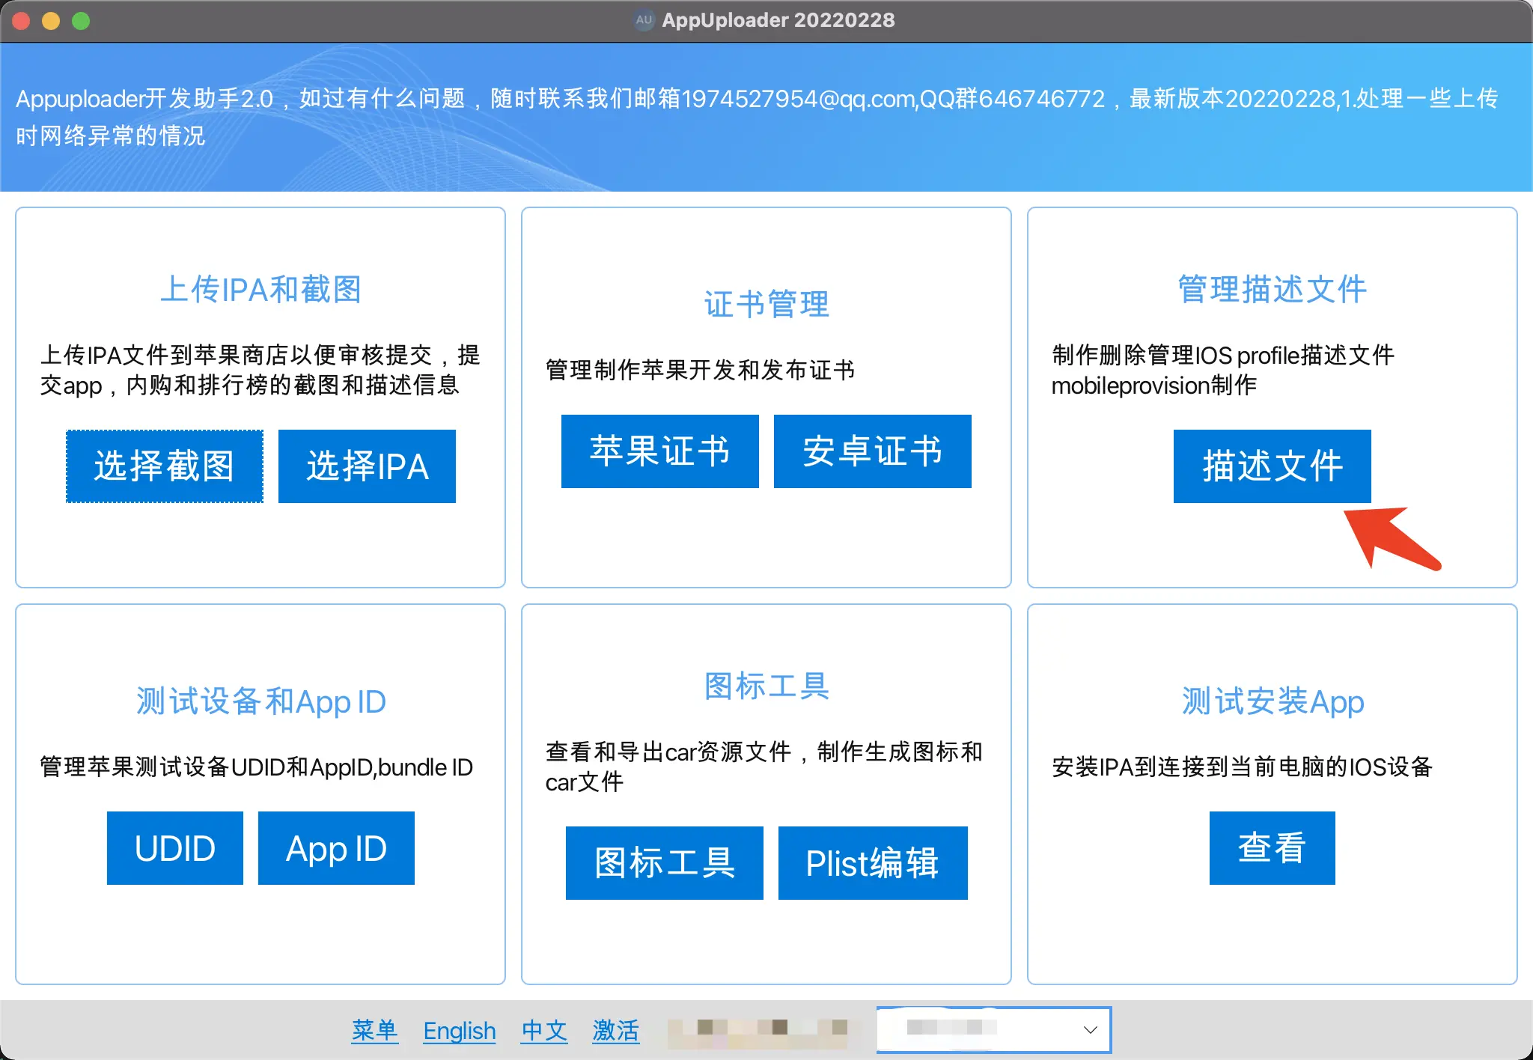Click 查看 to view connected devices
Screen dimensions: 1533x1060
tap(1272, 847)
